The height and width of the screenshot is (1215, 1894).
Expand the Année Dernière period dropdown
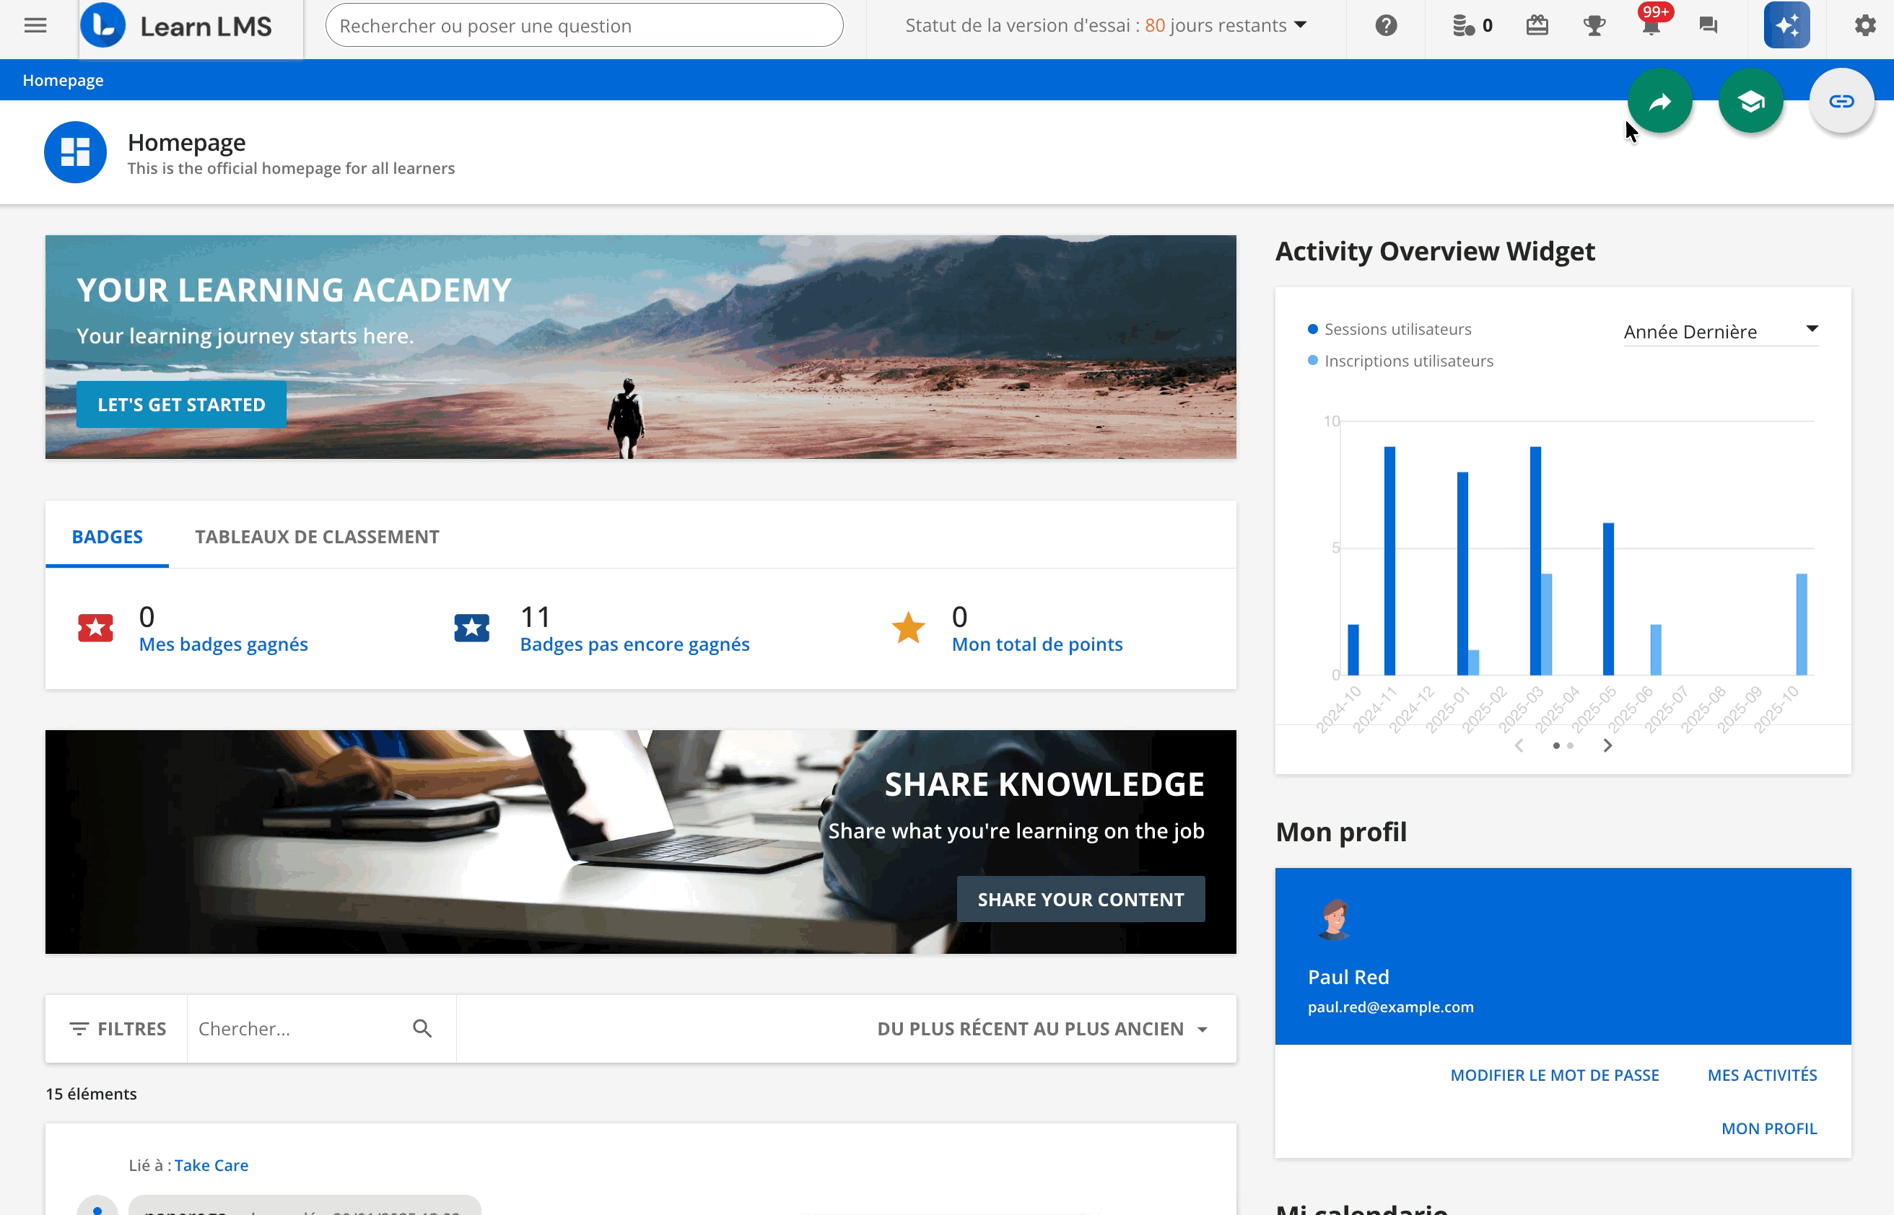(1720, 331)
